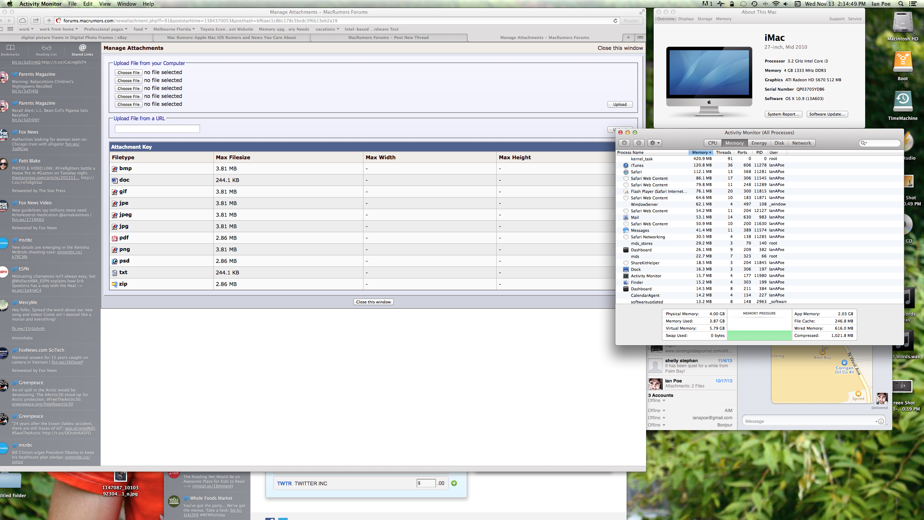Open the Ian Poe conversation in Messages
Viewport: 924px width, 520px height.
691,383
